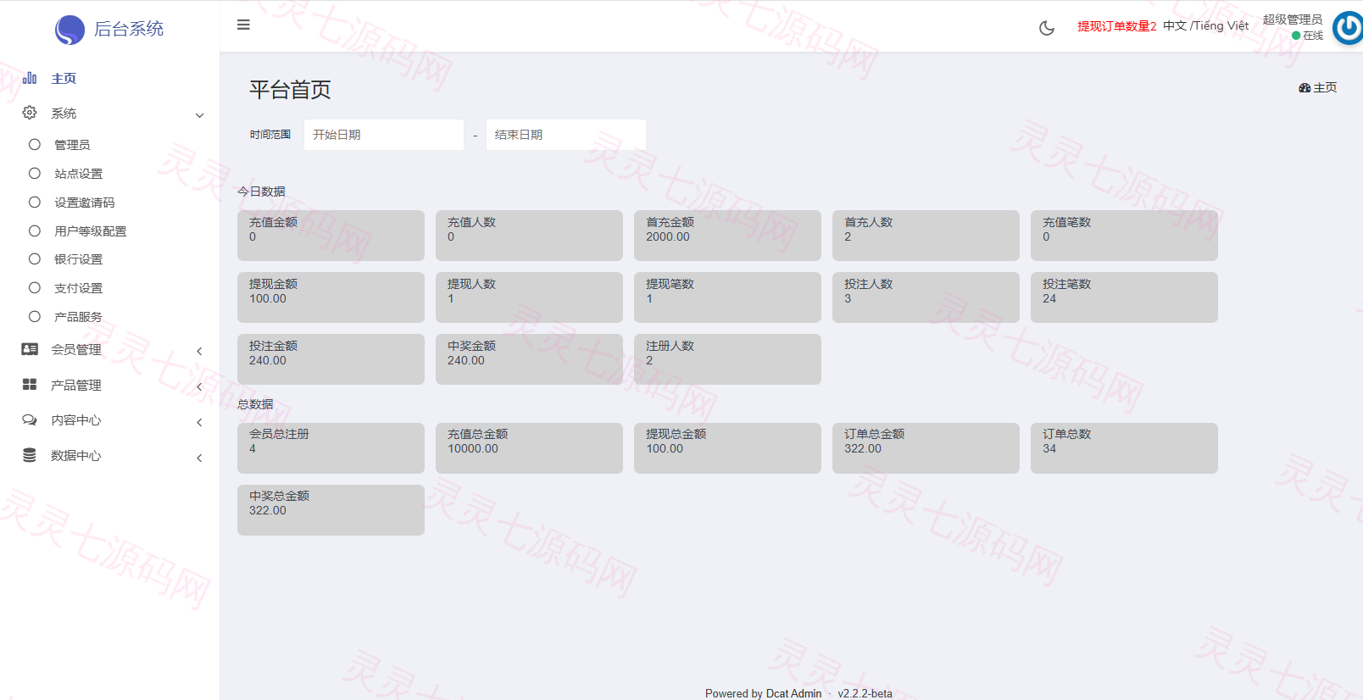
Task: Click the 主页 bar chart icon
Action: 30,78
